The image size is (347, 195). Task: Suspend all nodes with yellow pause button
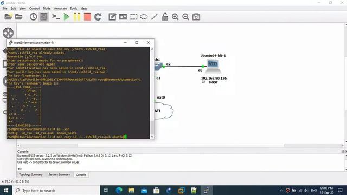point(77,17)
